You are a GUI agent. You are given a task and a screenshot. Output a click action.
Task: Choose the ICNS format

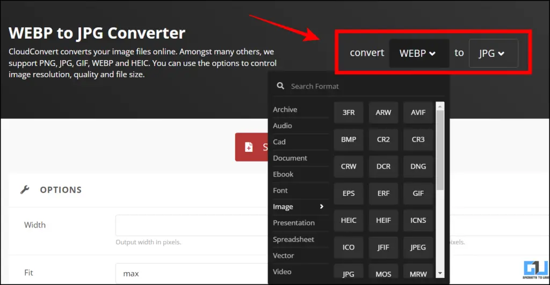point(418,221)
